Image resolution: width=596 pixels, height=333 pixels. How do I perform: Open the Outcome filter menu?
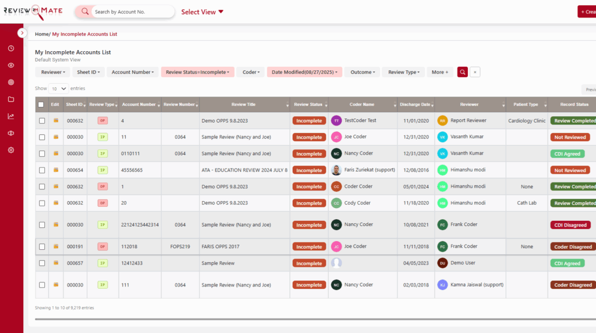[x=363, y=72]
